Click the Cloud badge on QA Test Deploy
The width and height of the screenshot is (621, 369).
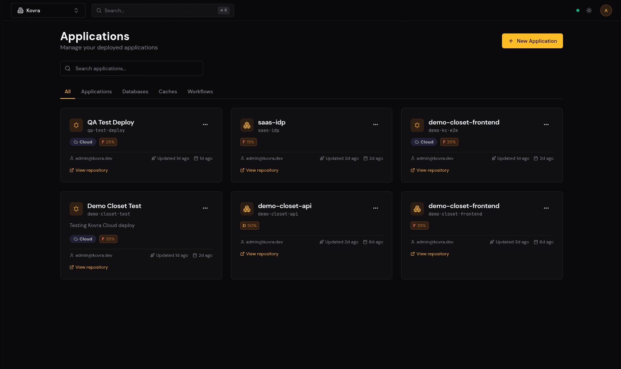83,142
